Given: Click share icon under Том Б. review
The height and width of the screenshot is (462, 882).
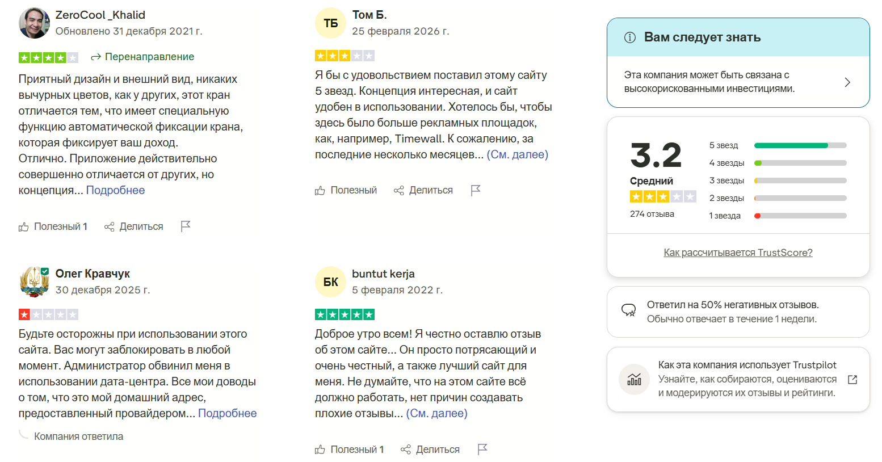Looking at the screenshot, I should pyautogui.click(x=399, y=191).
